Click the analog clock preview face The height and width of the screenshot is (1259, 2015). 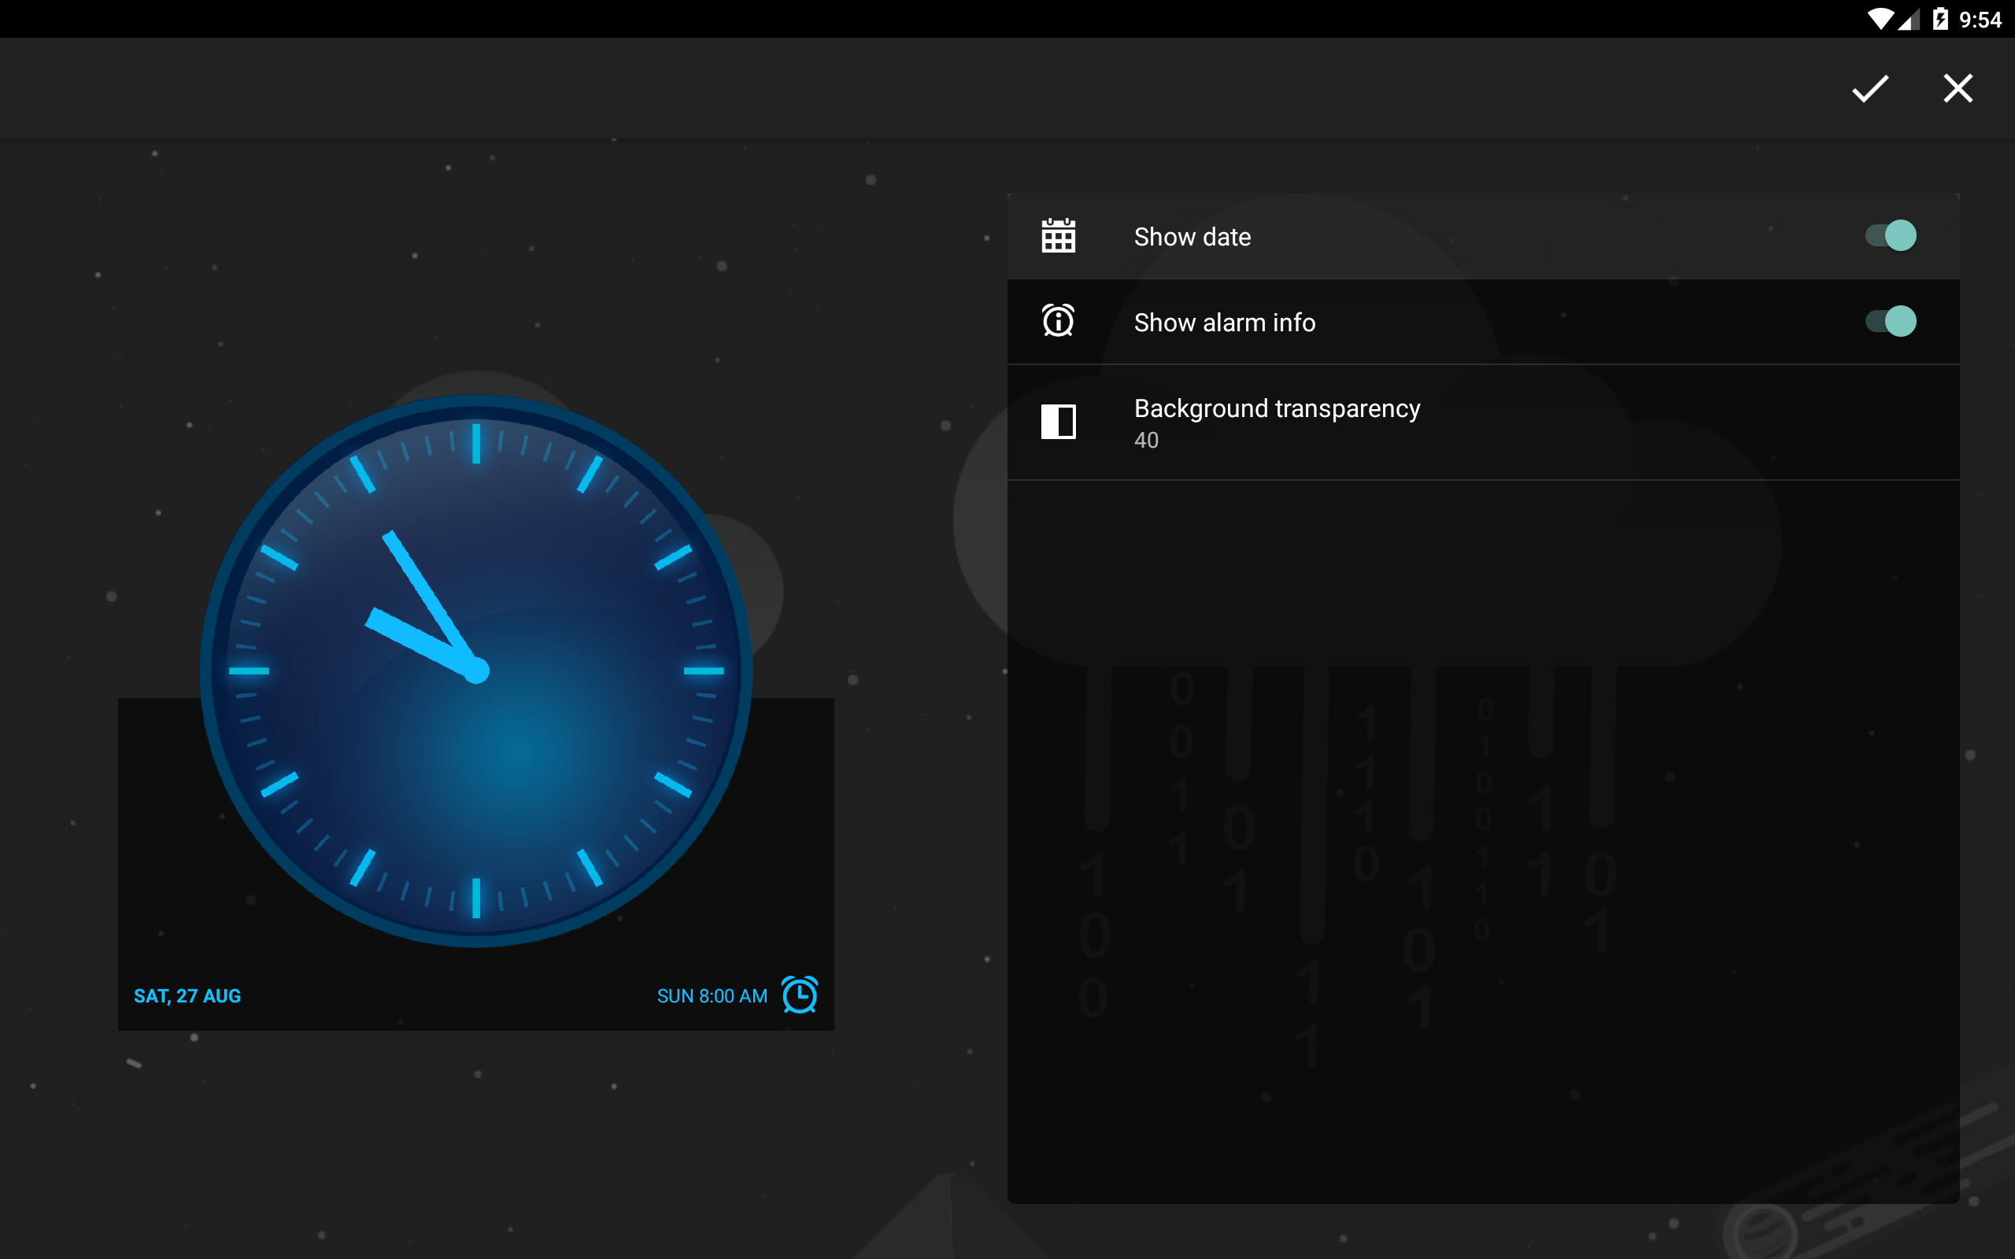(x=476, y=670)
